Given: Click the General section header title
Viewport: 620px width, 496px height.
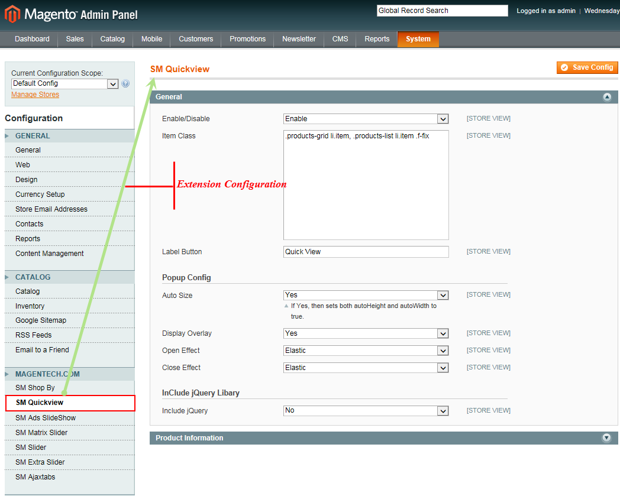Looking at the screenshot, I should coord(169,97).
